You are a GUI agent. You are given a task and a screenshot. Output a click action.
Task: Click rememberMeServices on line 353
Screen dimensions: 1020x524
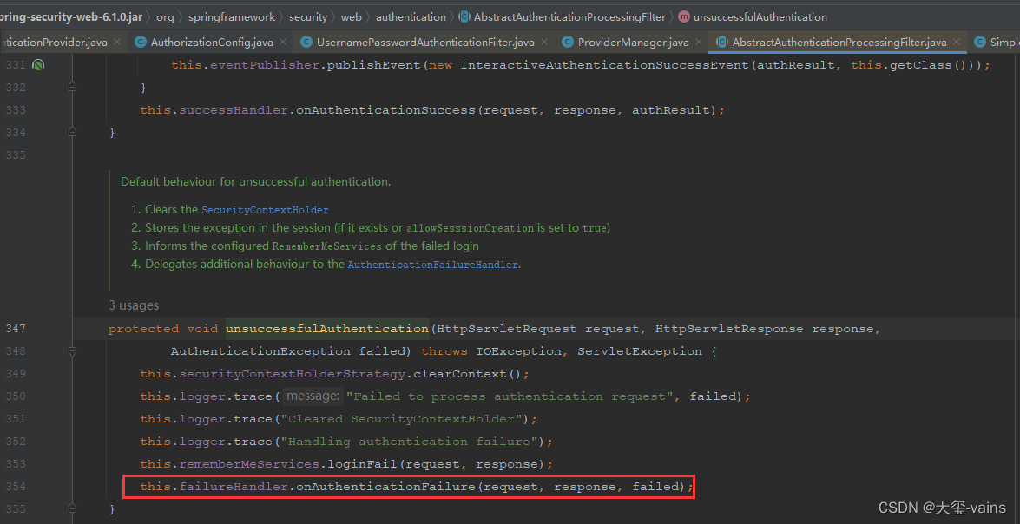tap(249, 464)
